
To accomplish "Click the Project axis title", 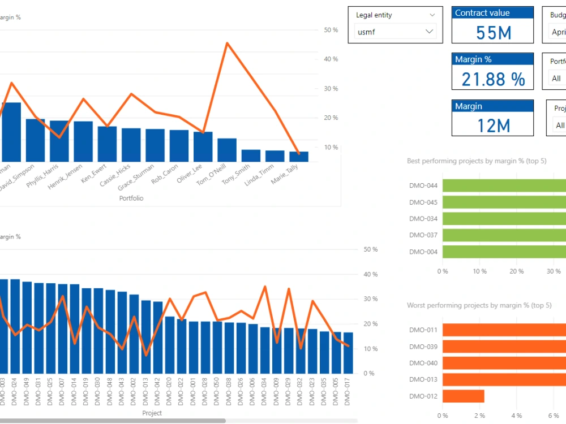I will (x=152, y=413).
